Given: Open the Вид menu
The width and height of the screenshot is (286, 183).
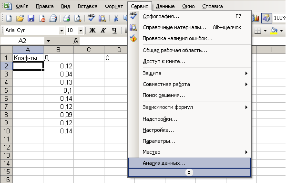Looking at the screenshot, I should [x=65, y=6].
